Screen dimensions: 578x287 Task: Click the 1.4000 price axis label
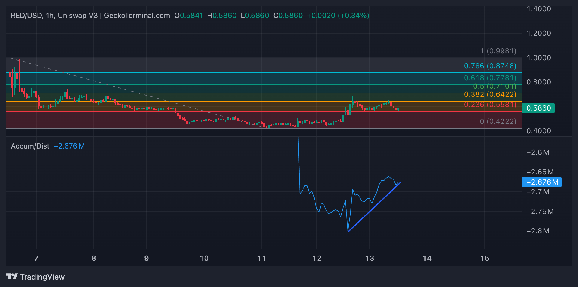[x=539, y=9]
